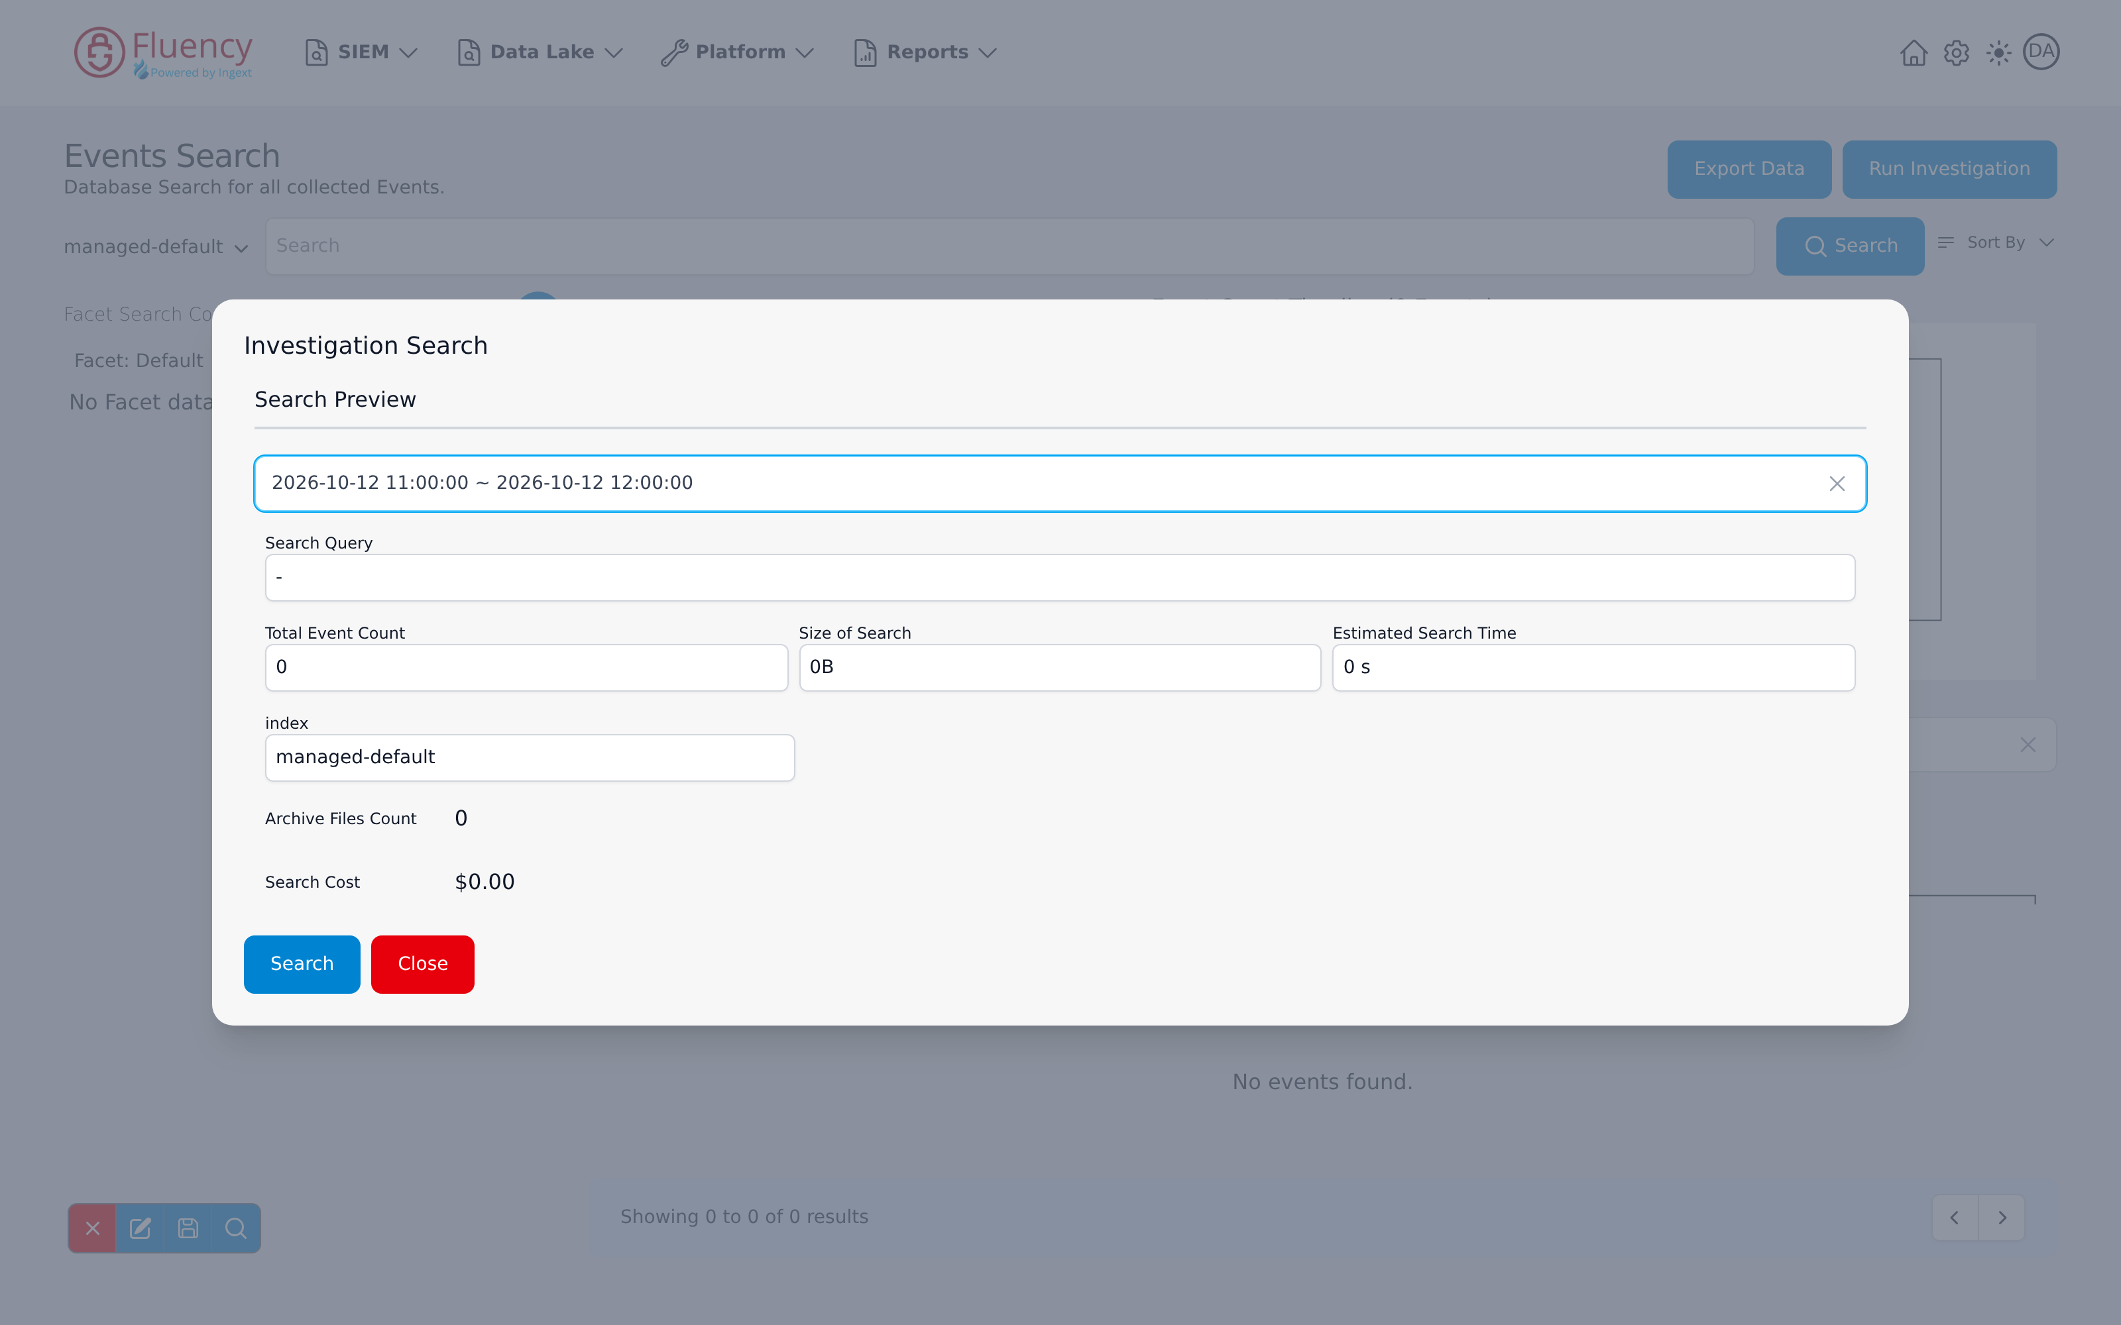The height and width of the screenshot is (1325, 2121).
Task: Click the 'Facet: Default' label
Action: pos(139,361)
